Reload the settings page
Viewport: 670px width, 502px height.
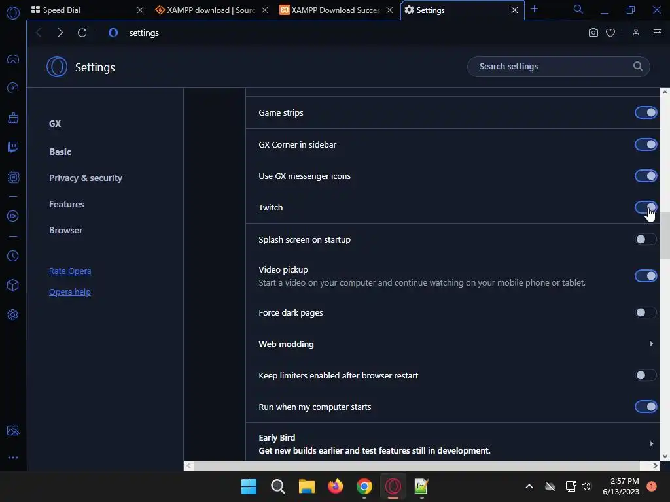82,33
